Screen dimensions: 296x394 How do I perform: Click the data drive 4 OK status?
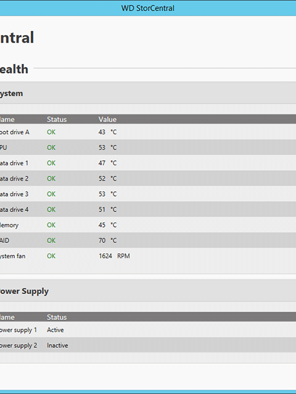tap(51, 210)
